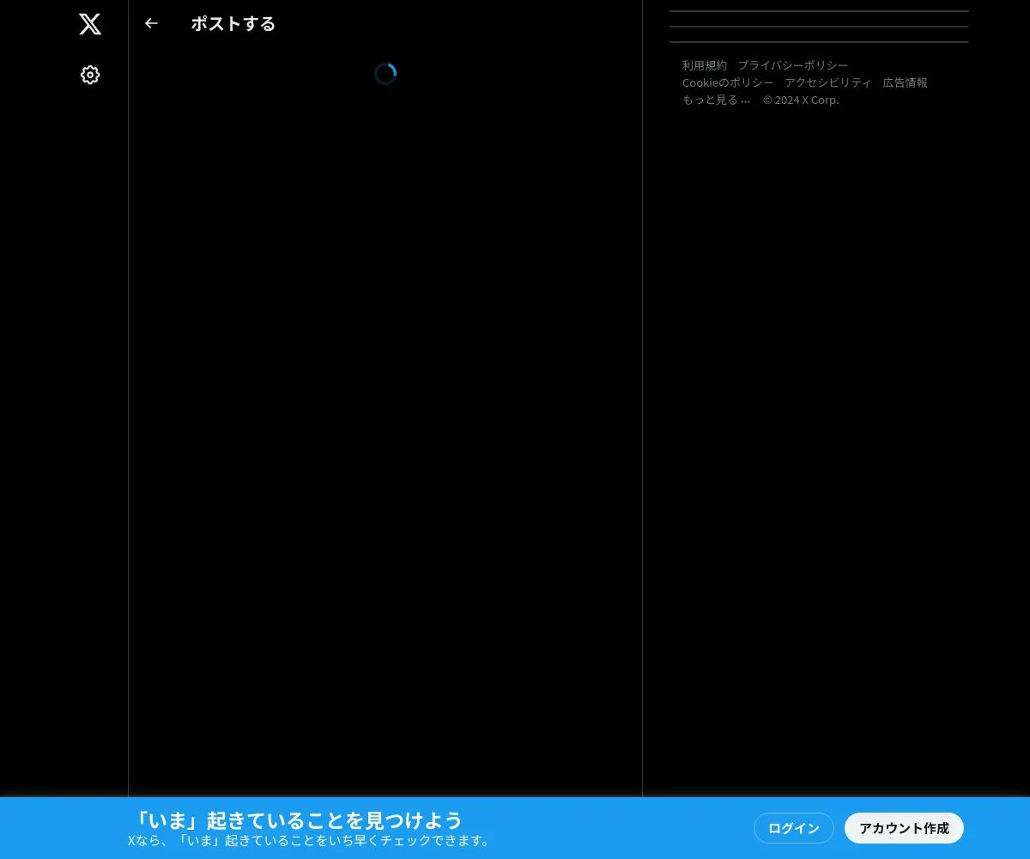
Task: Open the Cookieのポリシー link
Action: tap(728, 82)
